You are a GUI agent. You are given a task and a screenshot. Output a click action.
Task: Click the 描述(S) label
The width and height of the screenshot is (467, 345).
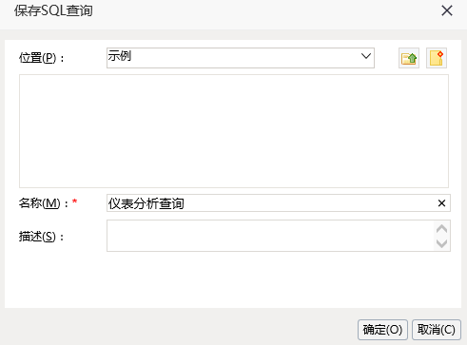[x=42, y=237]
